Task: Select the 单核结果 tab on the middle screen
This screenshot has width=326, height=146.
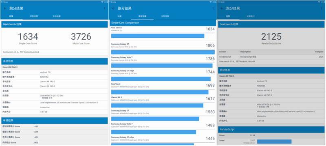Action: pos(142,16)
